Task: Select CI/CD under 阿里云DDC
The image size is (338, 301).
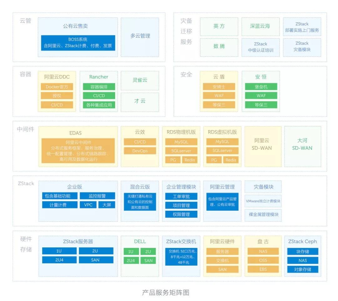Action: point(57,105)
